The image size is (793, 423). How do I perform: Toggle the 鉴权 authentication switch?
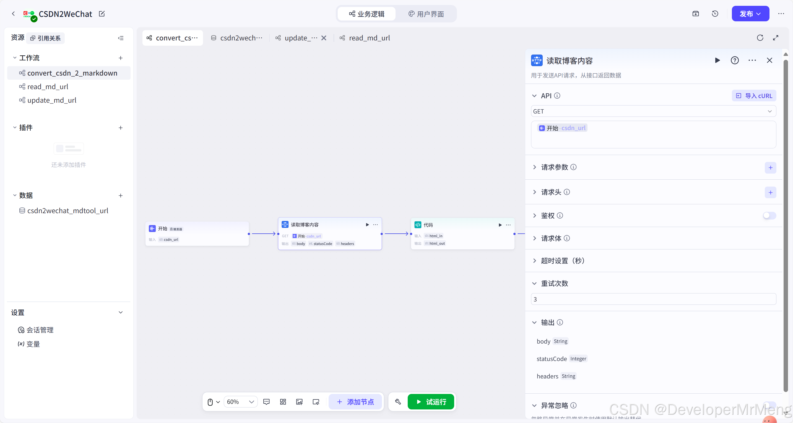click(769, 215)
